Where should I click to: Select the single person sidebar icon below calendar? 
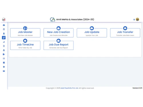4,33
